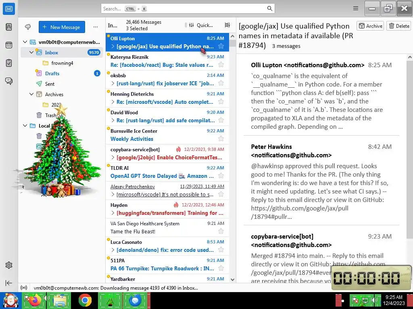Click the Trash folder icon under the account

point(39,115)
